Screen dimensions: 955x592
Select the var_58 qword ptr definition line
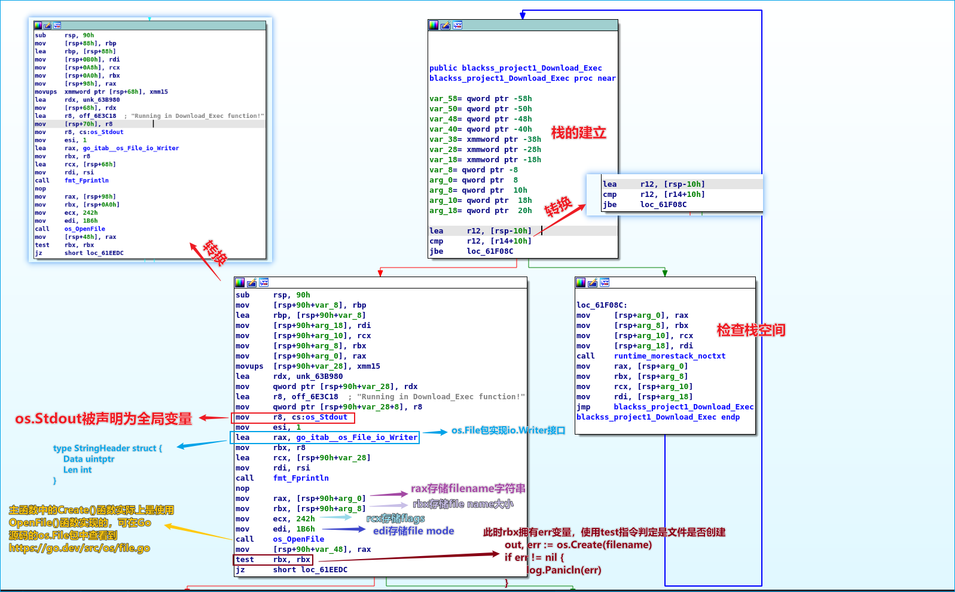click(480, 99)
